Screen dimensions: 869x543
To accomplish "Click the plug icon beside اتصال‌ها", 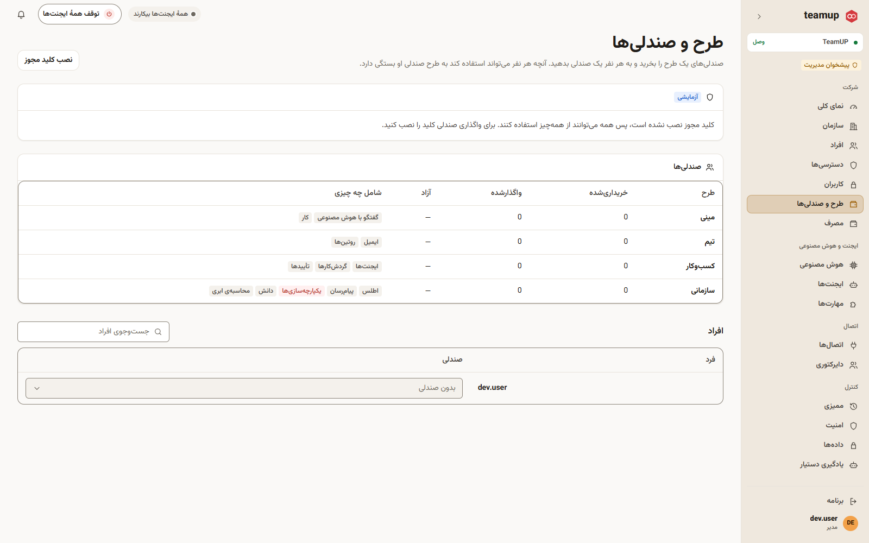I will pyautogui.click(x=853, y=345).
